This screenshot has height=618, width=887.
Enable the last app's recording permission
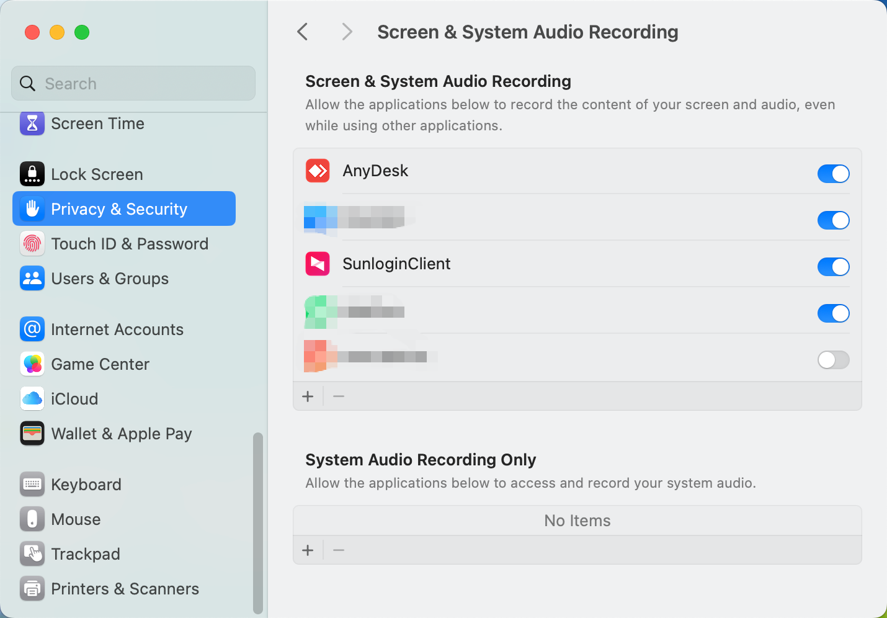click(833, 360)
